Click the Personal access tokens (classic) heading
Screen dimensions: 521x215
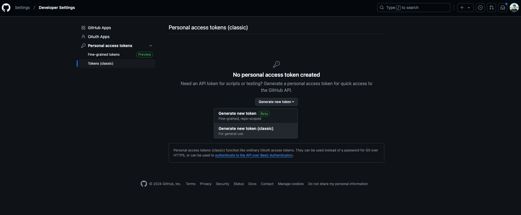(208, 27)
